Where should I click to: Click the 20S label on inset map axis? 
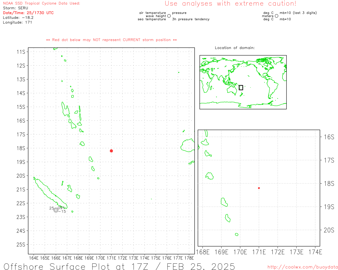click(x=329, y=230)
